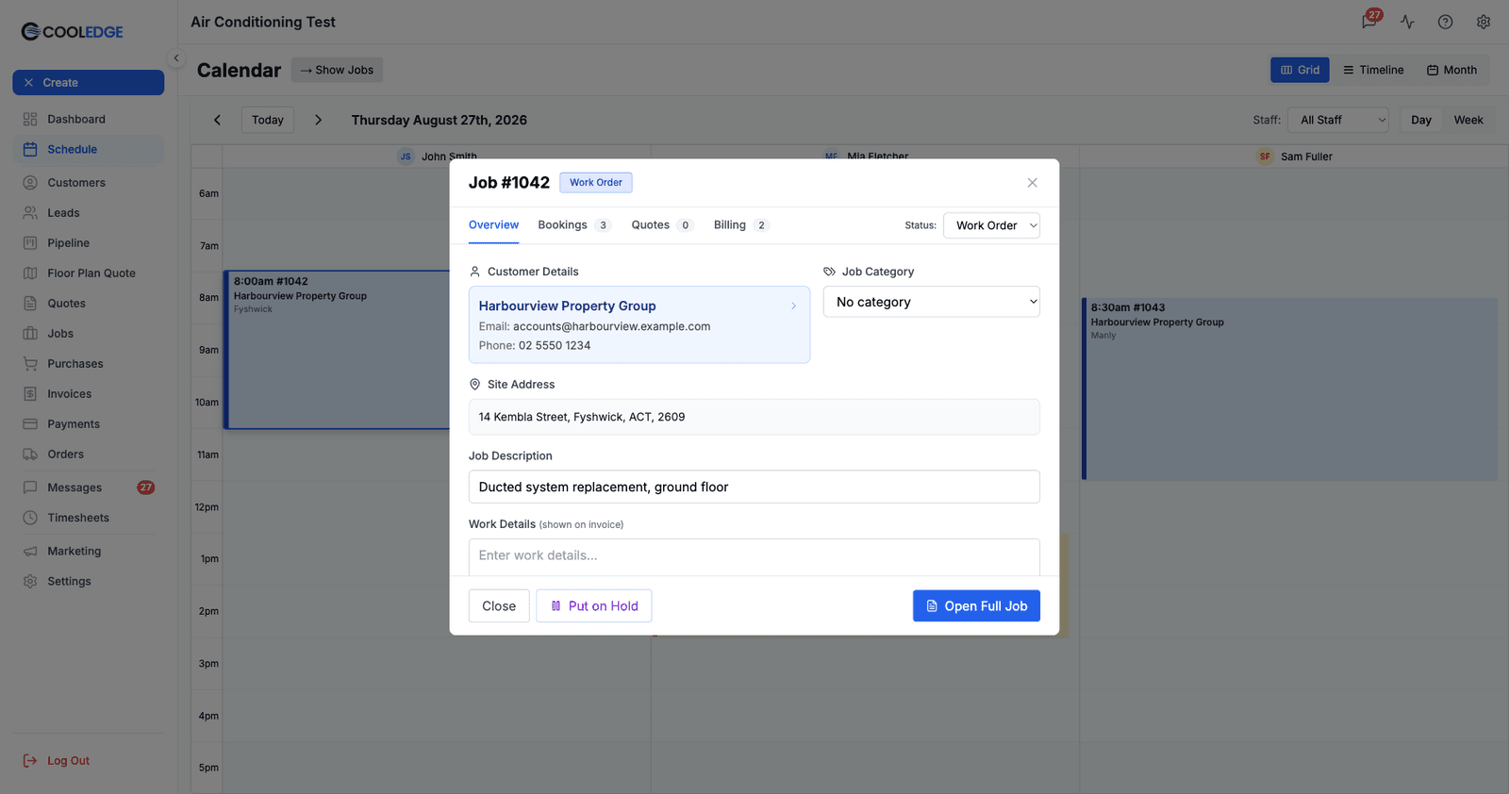The height and width of the screenshot is (794, 1509).
Task: Switch to the Billing tab
Action: click(x=741, y=225)
